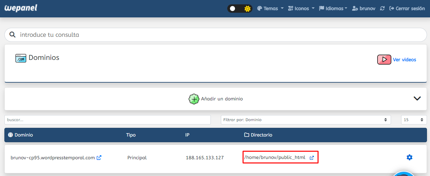
Task: Open the 'Filtrar por: Dominio' dropdown
Action: (x=306, y=120)
